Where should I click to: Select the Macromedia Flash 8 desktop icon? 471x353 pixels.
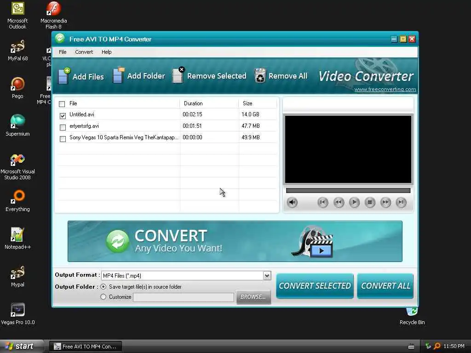[x=53, y=16]
